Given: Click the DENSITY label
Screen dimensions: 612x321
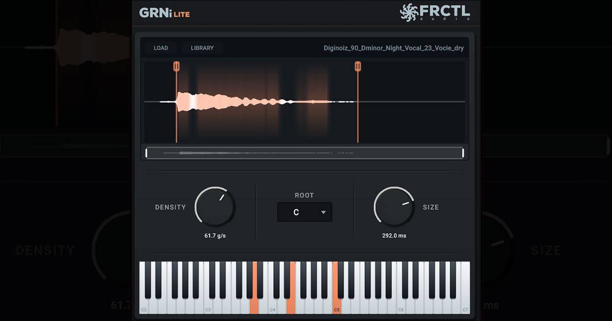Looking at the screenshot, I should click(x=170, y=207).
